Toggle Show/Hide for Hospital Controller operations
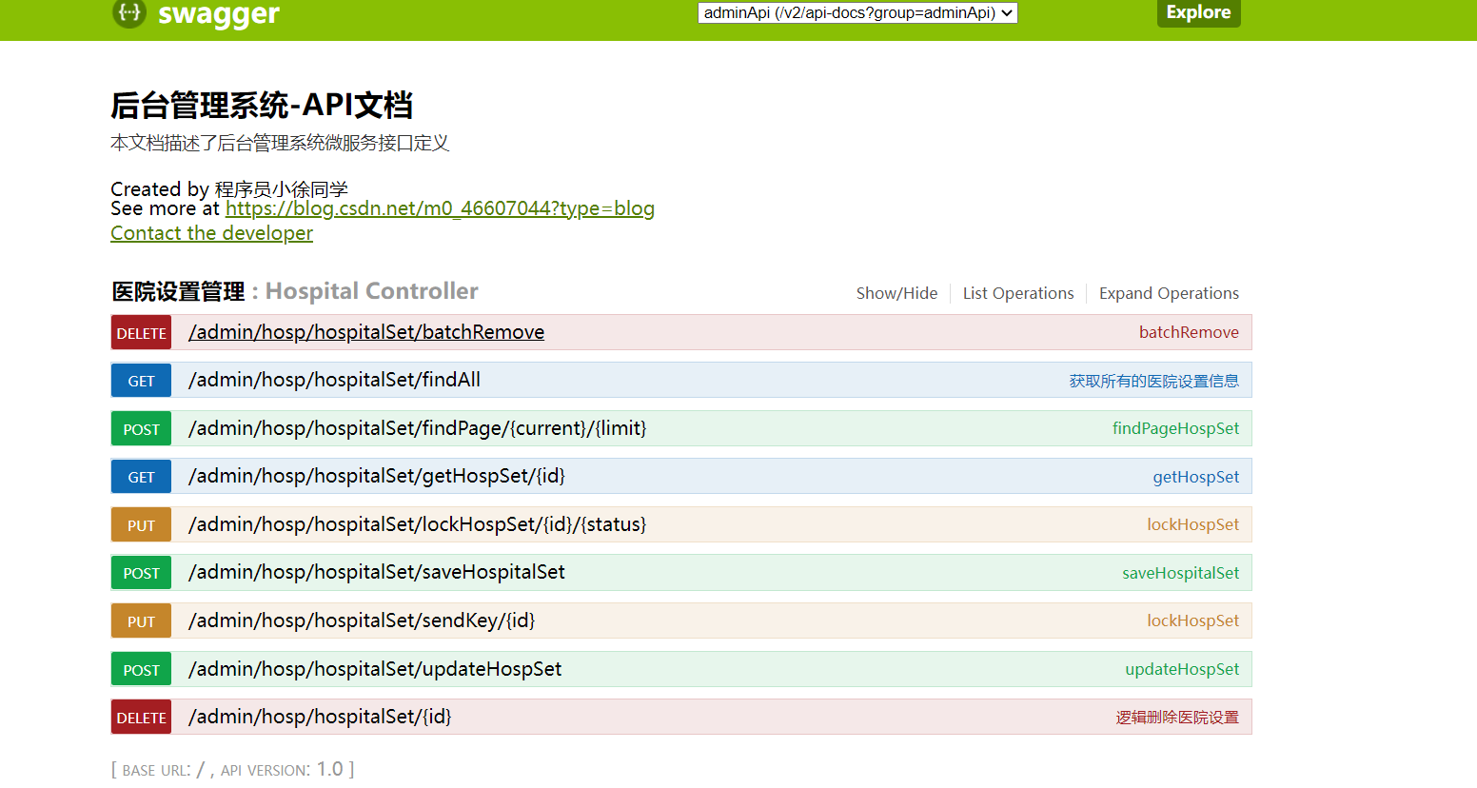Image resolution: width=1477 pixels, height=788 pixels. click(896, 293)
